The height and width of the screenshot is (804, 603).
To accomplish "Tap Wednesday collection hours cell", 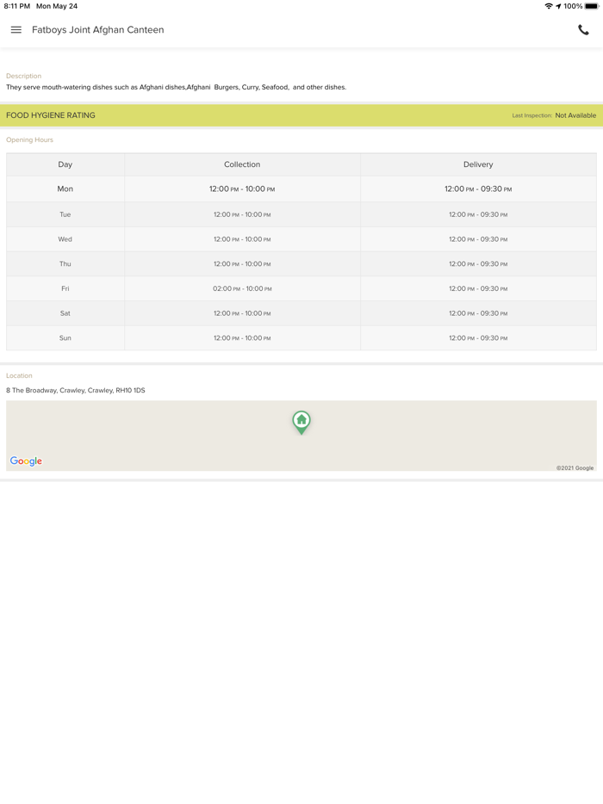I will tap(242, 239).
